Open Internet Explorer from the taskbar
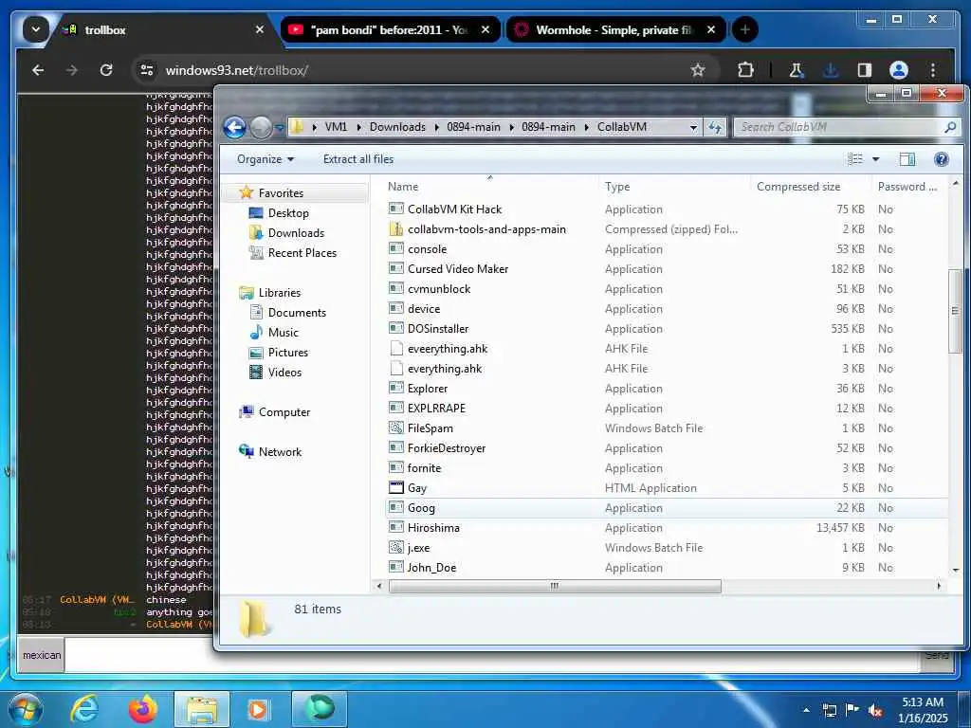The height and width of the screenshot is (728, 971). (84, 709)
